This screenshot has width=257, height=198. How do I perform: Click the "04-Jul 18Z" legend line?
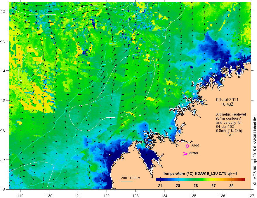pos(225,127)
